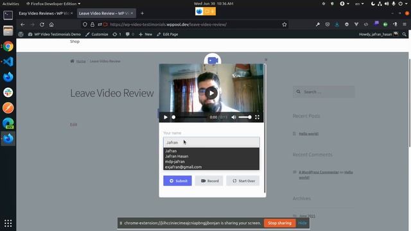411x231 pixels.
Task: Open the Files manager from the dock
Action: [8, 31]
